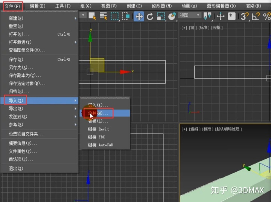This screenshot has width=271, height=202.
Task: Toggle keyboard shortcut override icon
Action: click(x=231, y=16)
